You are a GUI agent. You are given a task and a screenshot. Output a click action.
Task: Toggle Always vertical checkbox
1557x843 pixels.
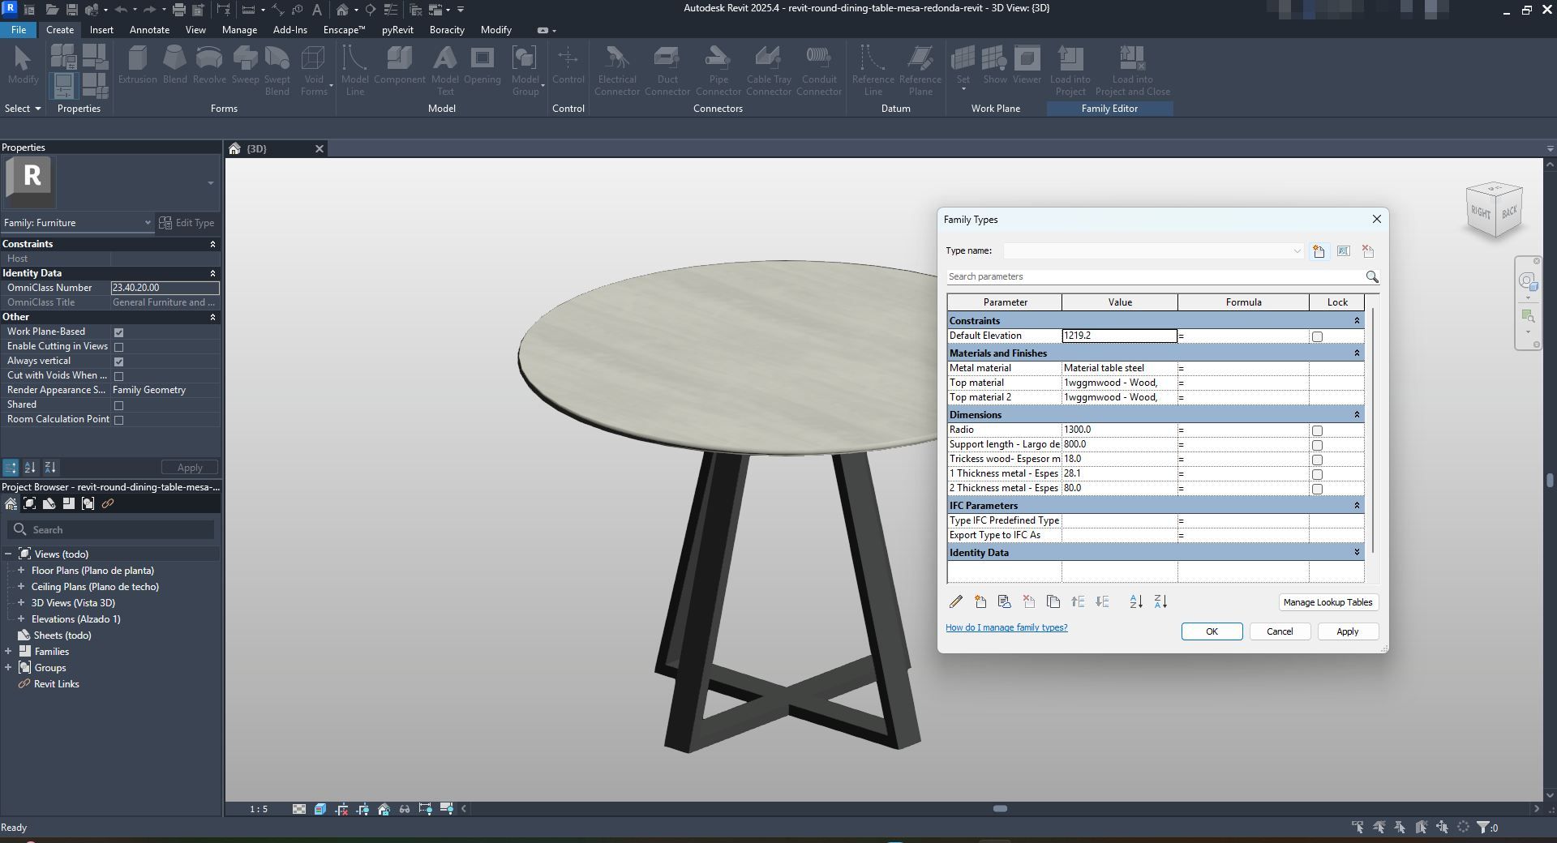tap(119, 362)
